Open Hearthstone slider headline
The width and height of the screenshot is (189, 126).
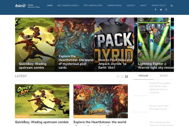[x=76, y=62]
